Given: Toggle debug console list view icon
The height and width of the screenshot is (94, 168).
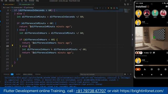Looking at the screenshot, I should (x=125, y=74).
